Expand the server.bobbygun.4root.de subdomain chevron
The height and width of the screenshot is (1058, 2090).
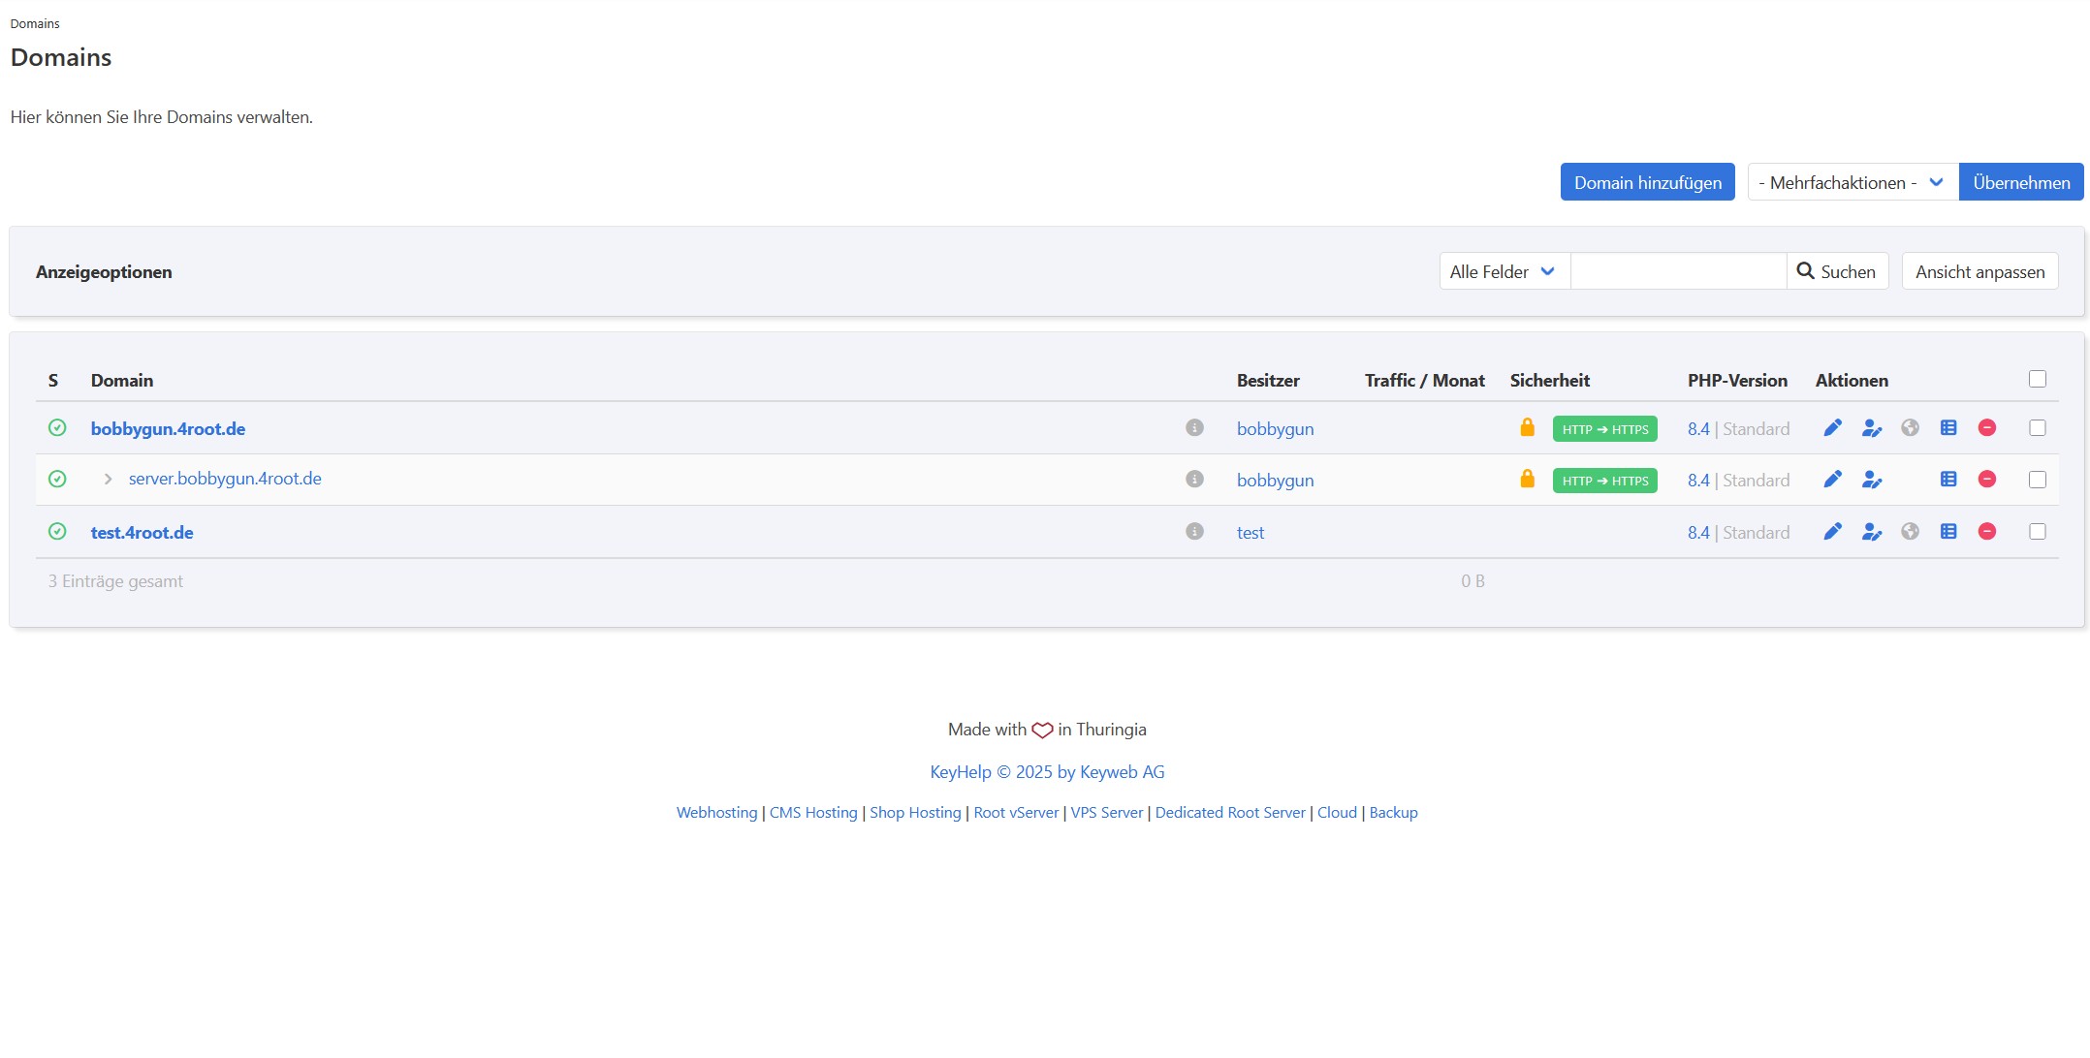point(108,480)
